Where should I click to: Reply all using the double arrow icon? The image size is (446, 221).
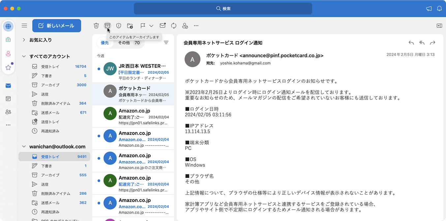422,43
